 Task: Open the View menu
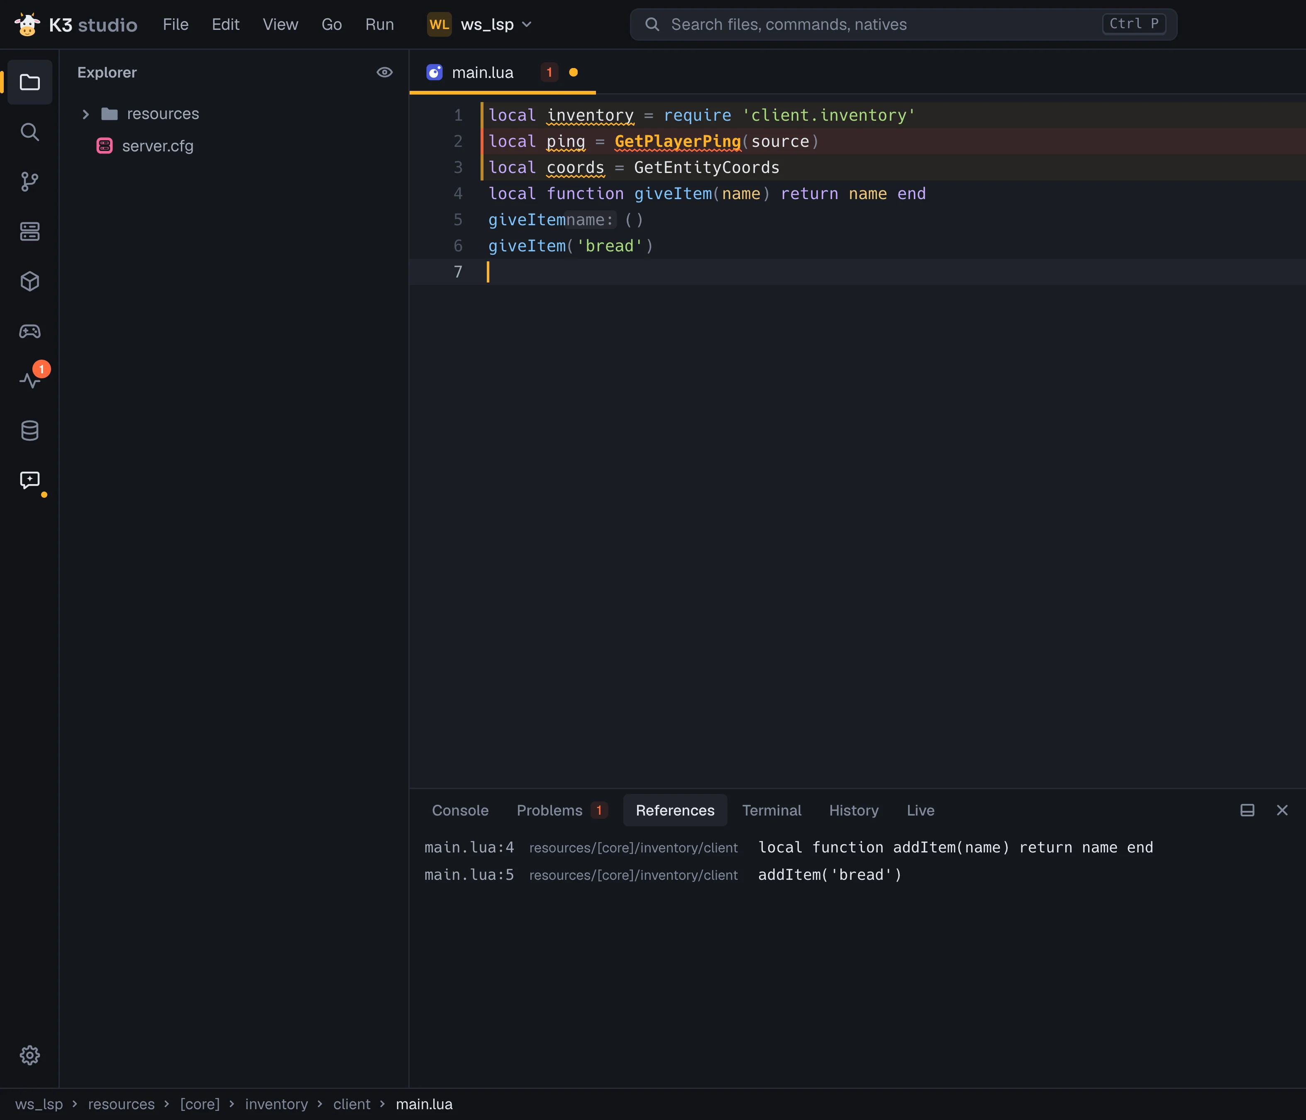tap(281, 24)
